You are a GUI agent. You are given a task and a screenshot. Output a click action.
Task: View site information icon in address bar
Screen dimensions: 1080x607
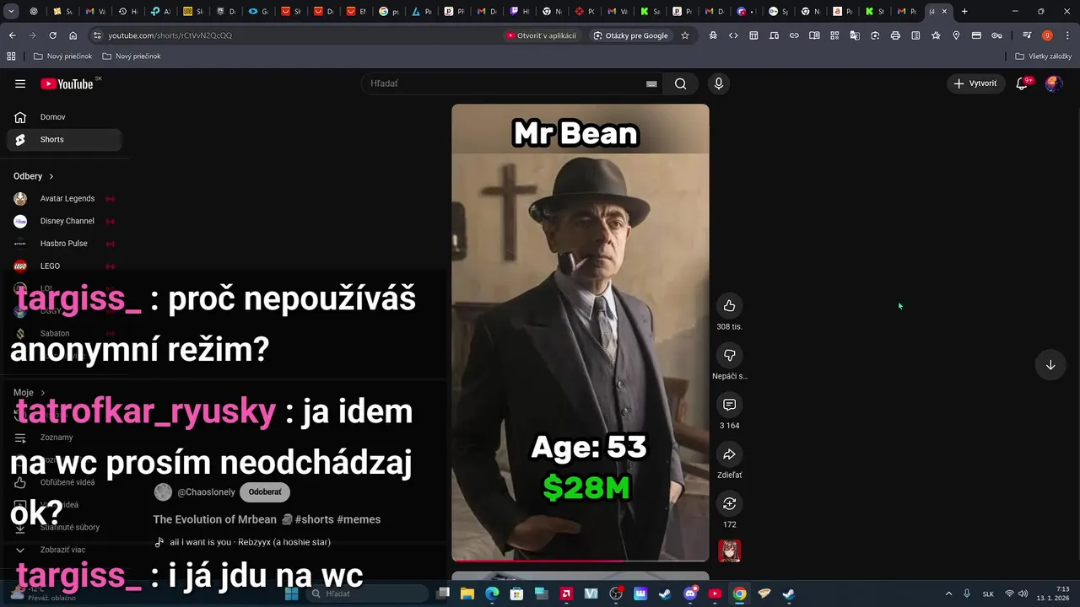[97, 35]
